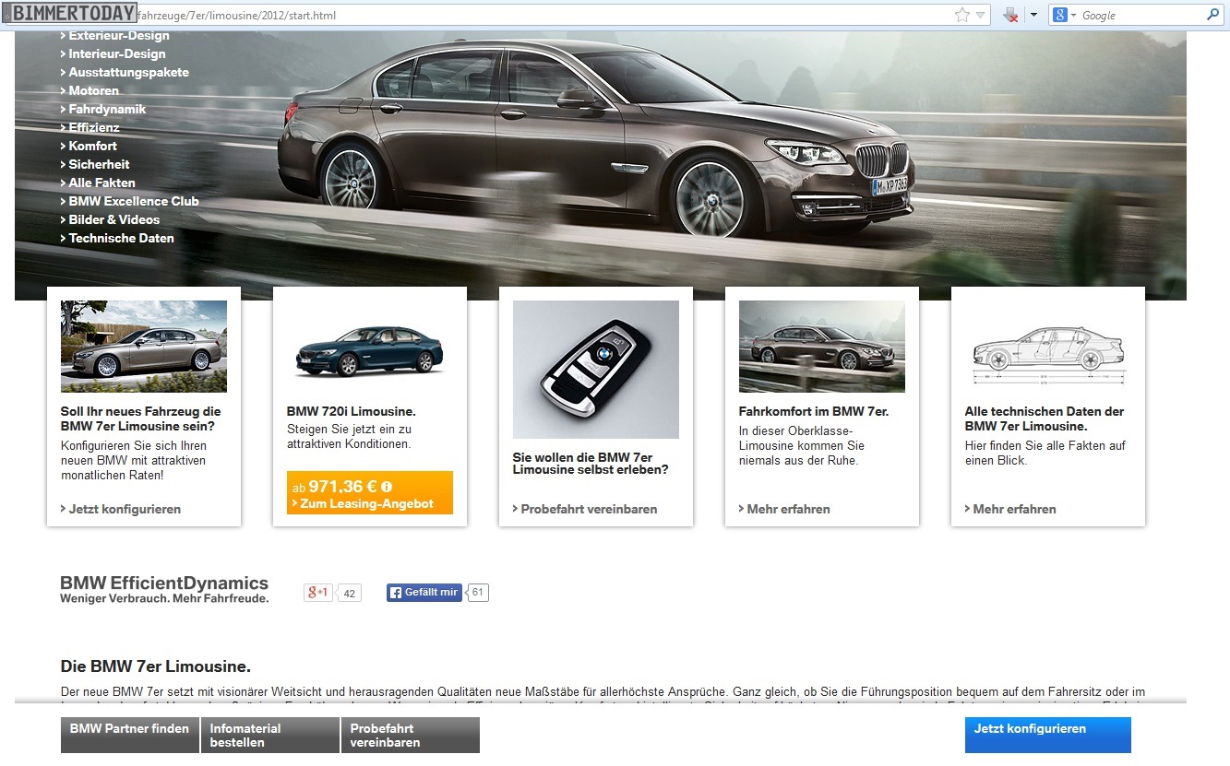The width and height of the screenshot is (1230, 766).
Task: Click the magnifier icon in search box
Action: click(1212, 15)
